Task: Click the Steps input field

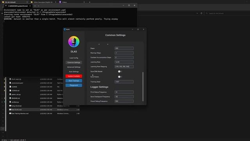Action: tap(124, 48)
